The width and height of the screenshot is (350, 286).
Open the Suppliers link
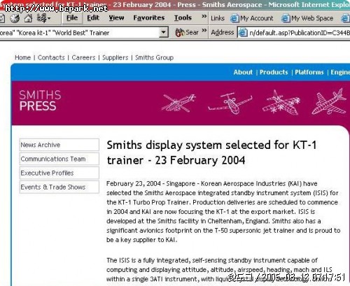pyautogui.click(x=115, y=57)
